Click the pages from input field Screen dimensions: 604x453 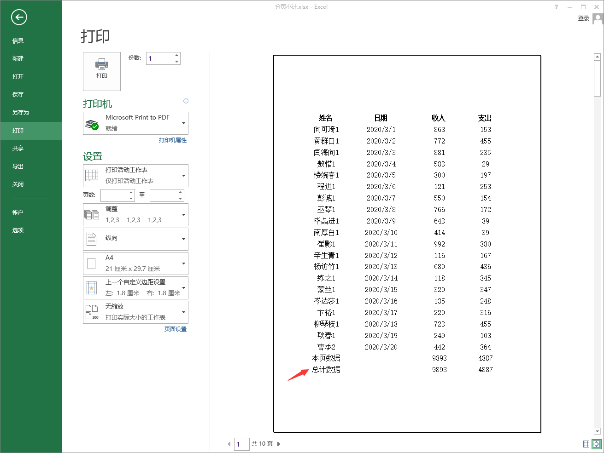pyautogui.click(x=114, y=195)
